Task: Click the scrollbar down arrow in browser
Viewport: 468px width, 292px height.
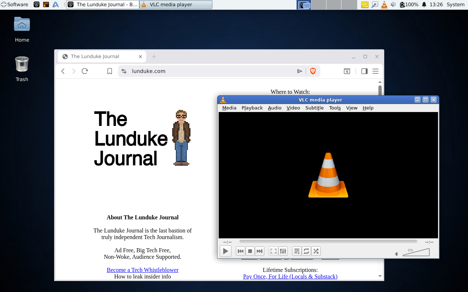Action: (380, 276)
